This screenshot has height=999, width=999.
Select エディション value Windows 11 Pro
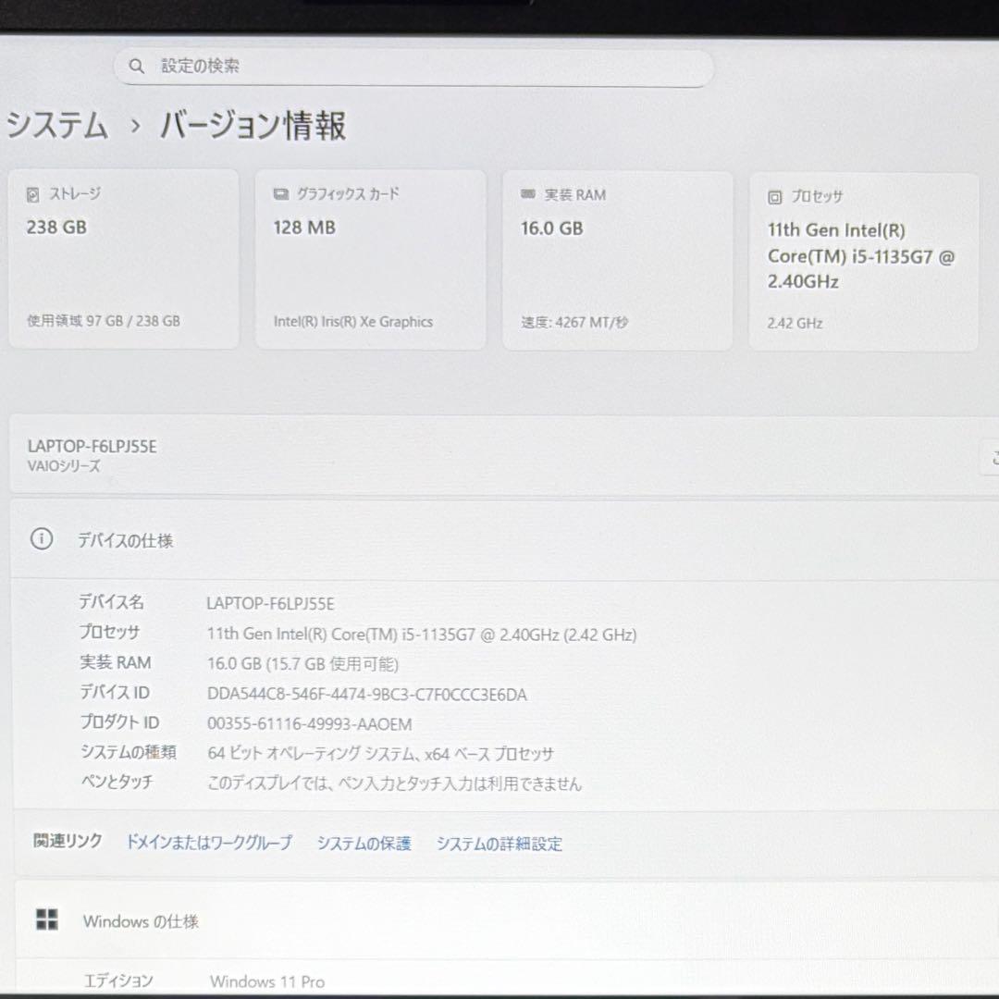click(x=267, y=981)
